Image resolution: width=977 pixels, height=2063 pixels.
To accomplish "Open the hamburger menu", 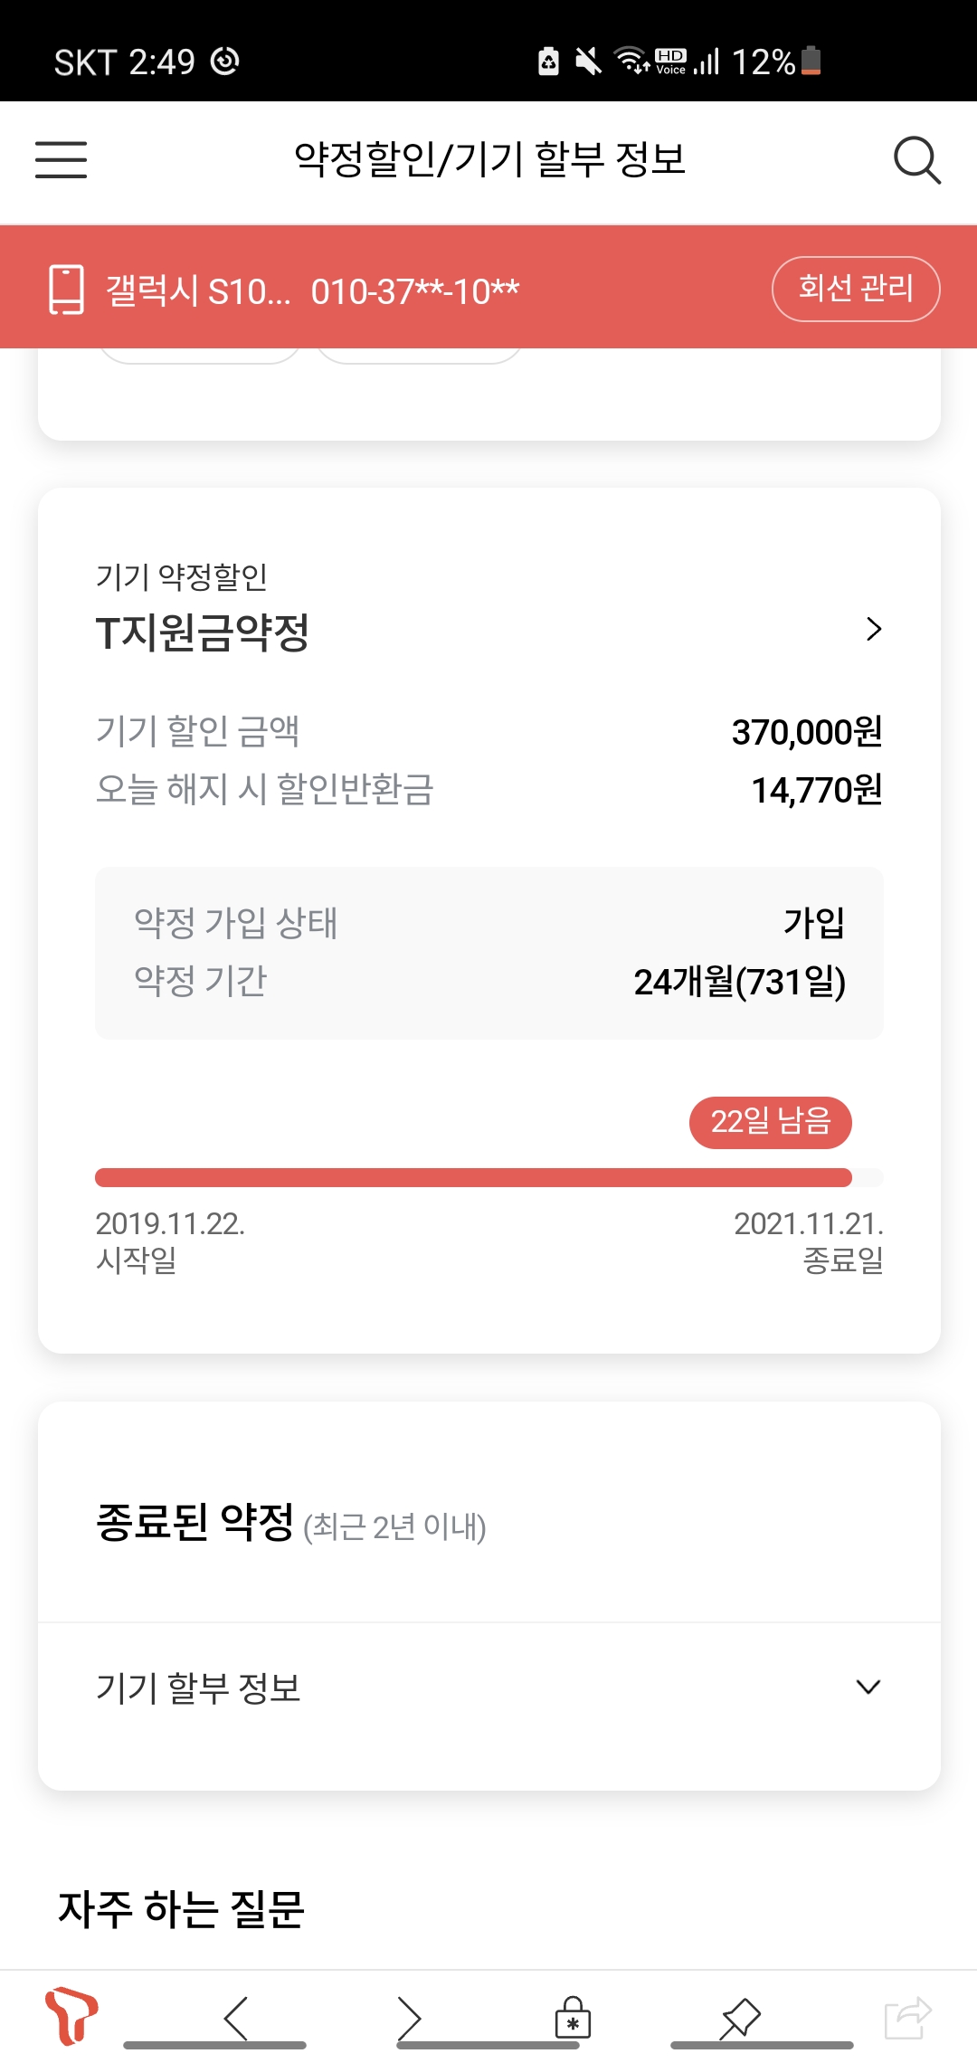I will pyautogui.click(x=62, y=160).
